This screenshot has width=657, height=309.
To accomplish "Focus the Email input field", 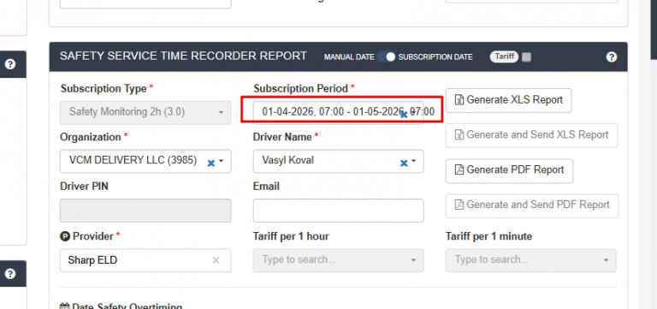I will click(338, 211).
